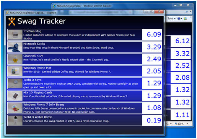Select the IronSun Mug thumbnail
This screenshot has width=197, height=139.
click(15, 35)
